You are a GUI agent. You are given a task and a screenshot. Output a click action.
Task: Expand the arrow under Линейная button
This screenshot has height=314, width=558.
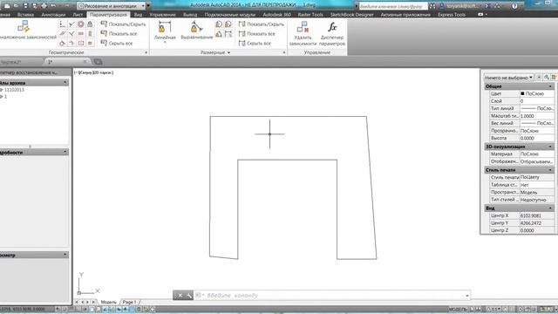tap(165, 42)
